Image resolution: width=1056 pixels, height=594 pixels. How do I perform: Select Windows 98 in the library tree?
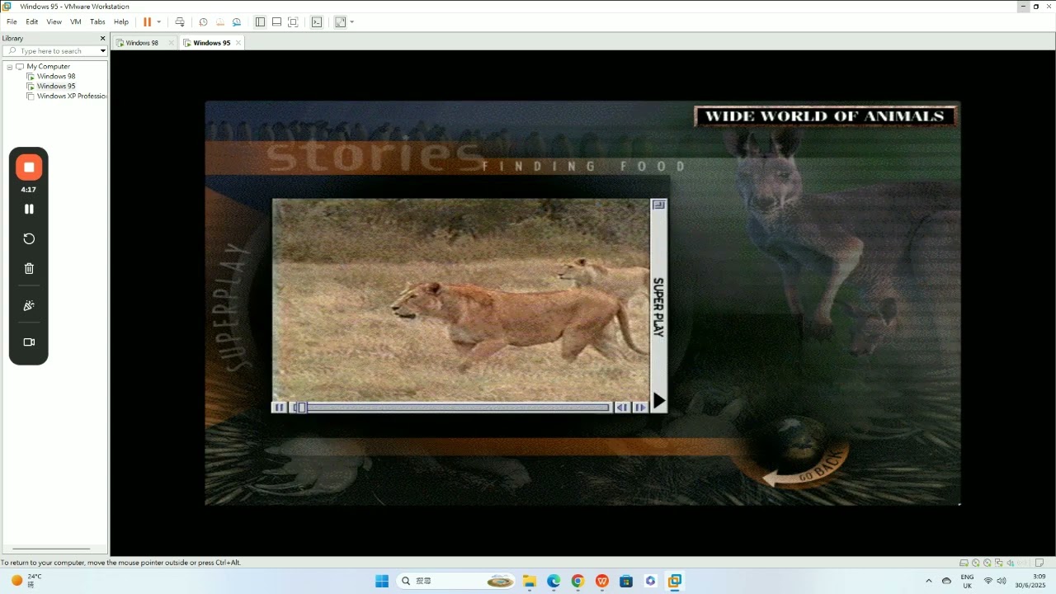[x=56, y=77]
